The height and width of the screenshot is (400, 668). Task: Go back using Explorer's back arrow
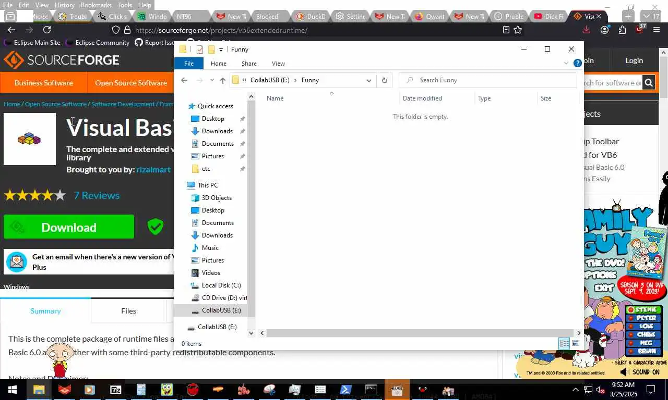[x=184, y=80]
